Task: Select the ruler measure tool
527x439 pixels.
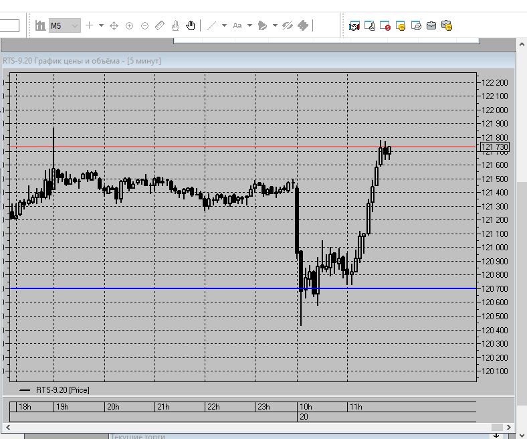Action: point(160,25)
